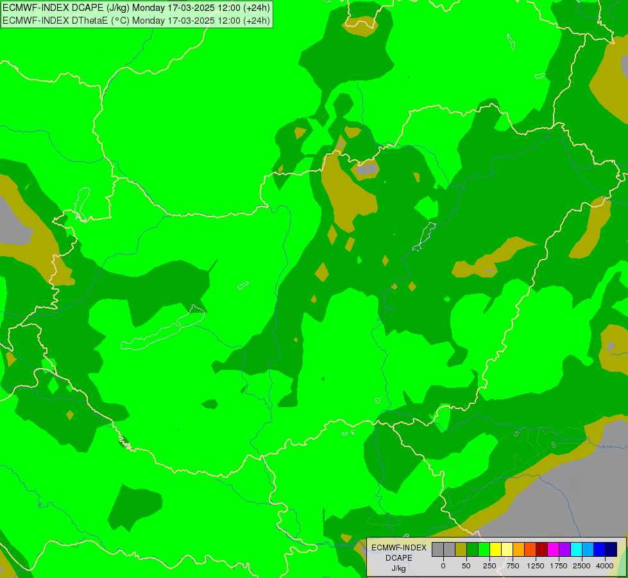This screenshot has height=578, width=628.
Task: Click the legend value '2500'
Action: pos(582,566)
